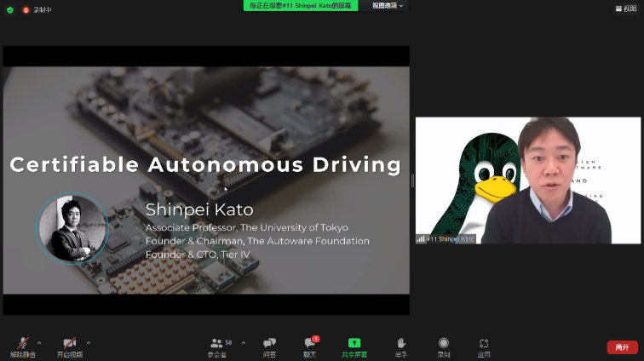Open the Apps button
This screenshot has height=361, width=644.
[x=484, y=347]
